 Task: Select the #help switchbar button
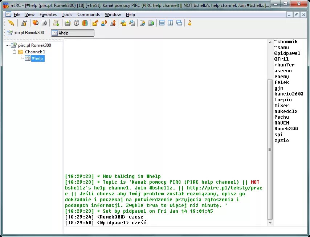click(73, 33)
